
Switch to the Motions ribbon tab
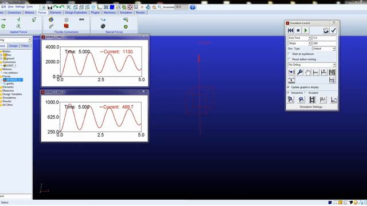point(29,13)
